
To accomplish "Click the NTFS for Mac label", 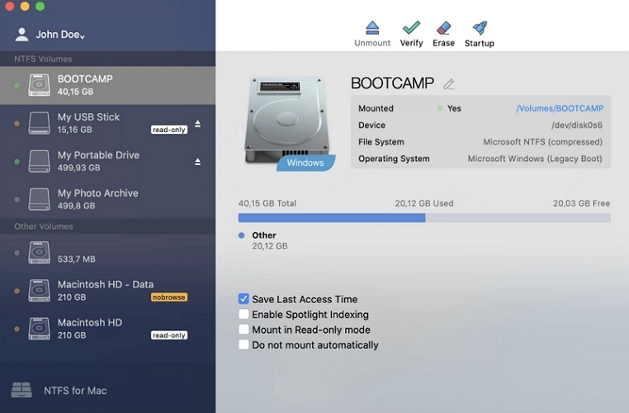I will point(75,391).
